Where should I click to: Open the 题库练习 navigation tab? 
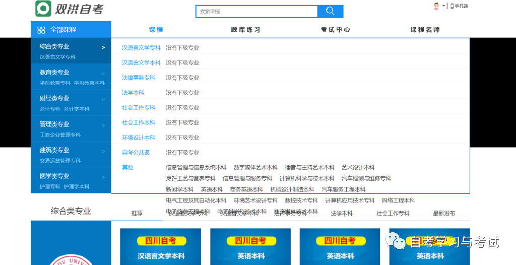click(x=245, y=30)
